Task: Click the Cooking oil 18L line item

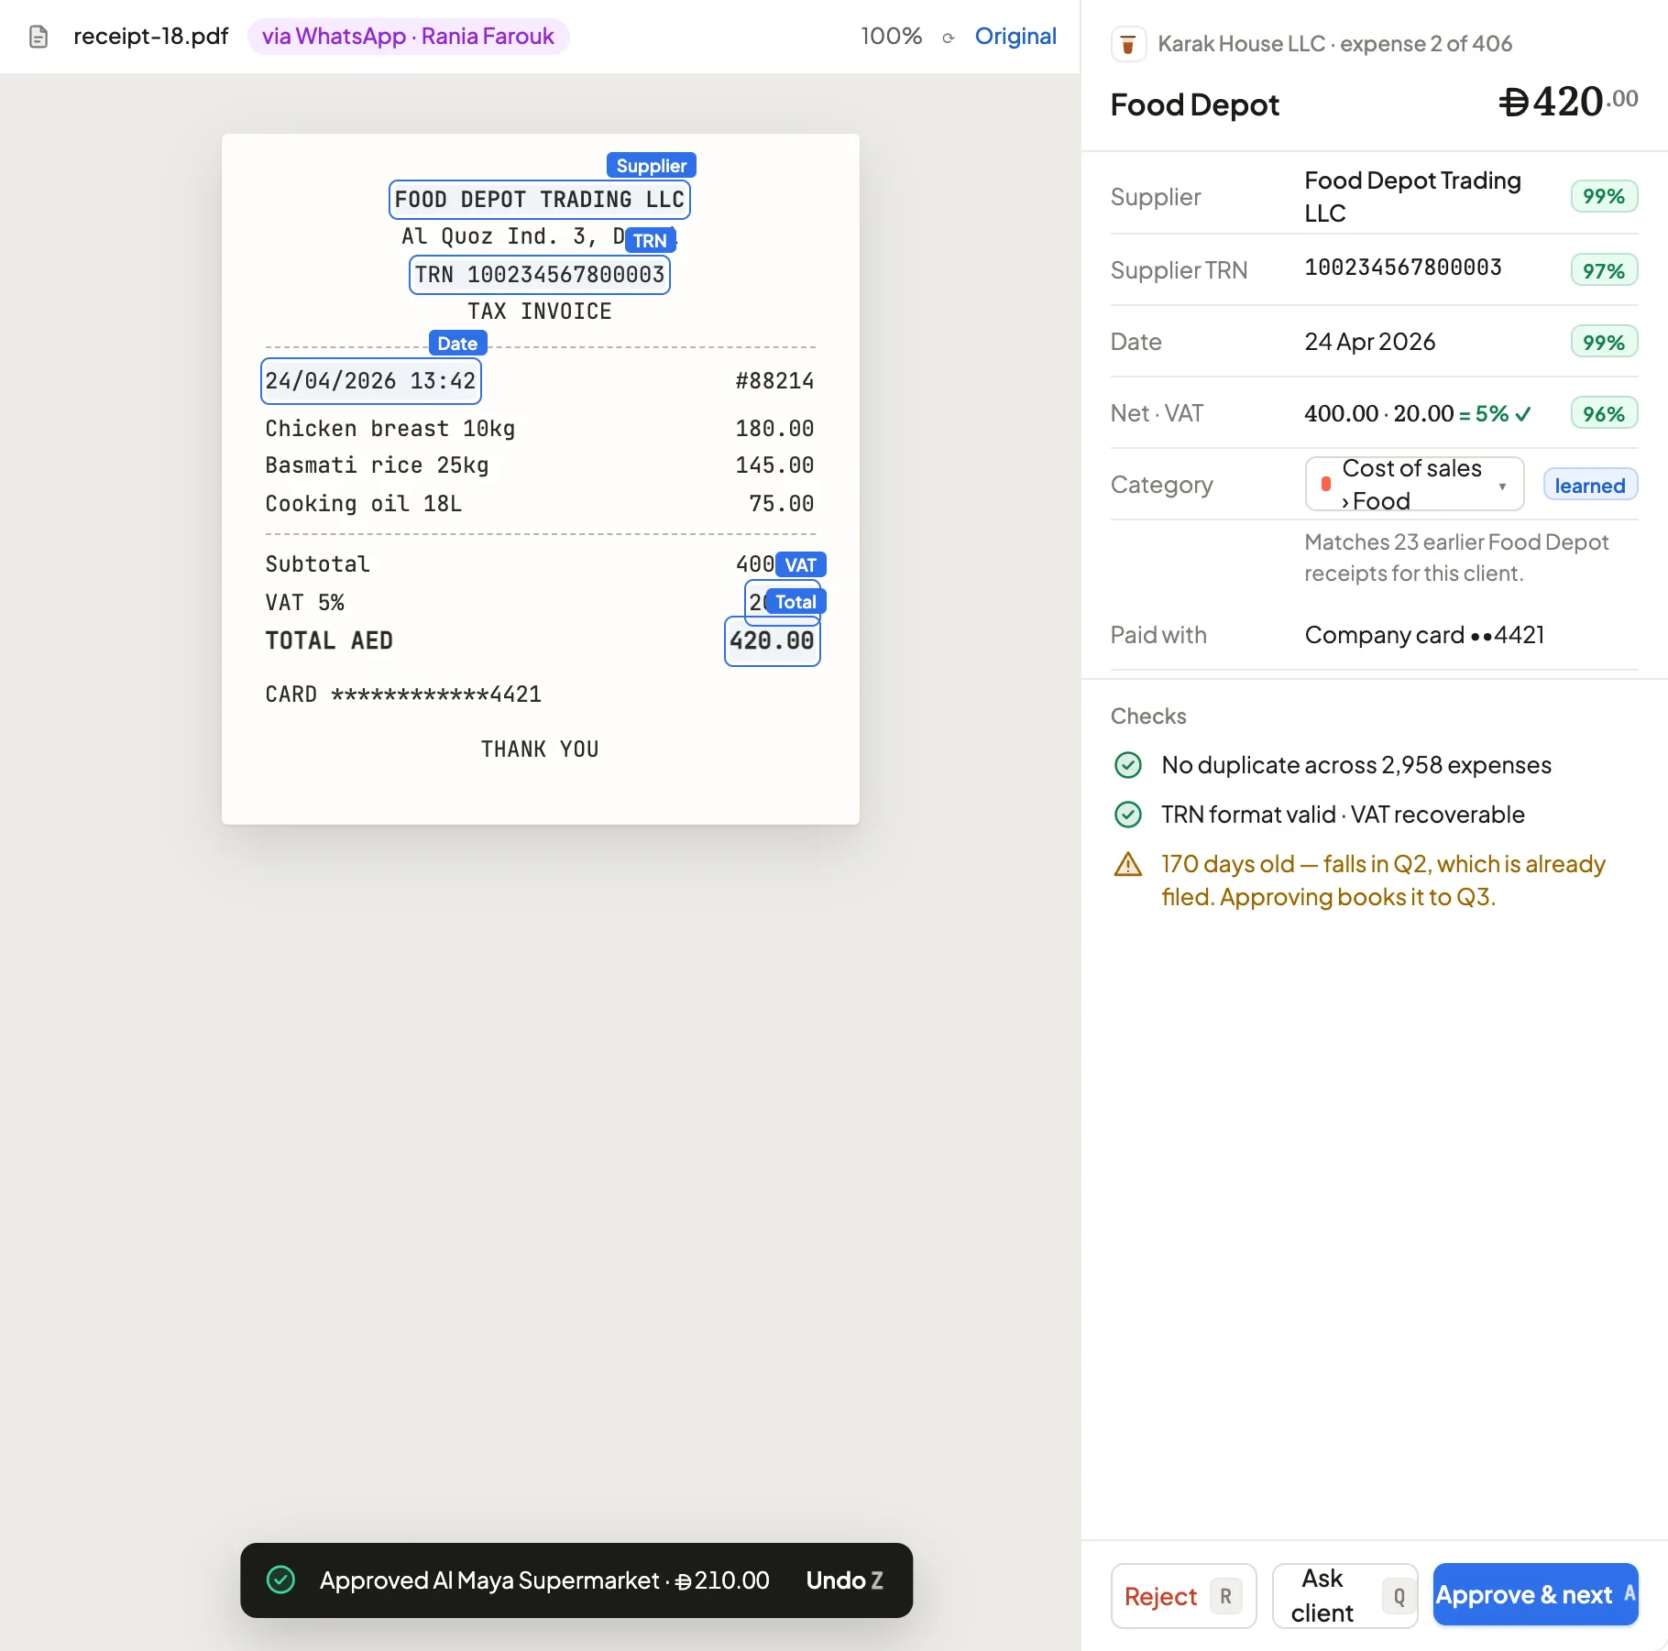Action: [x=540, y=504]
